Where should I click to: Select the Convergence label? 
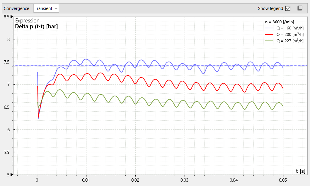16,8
